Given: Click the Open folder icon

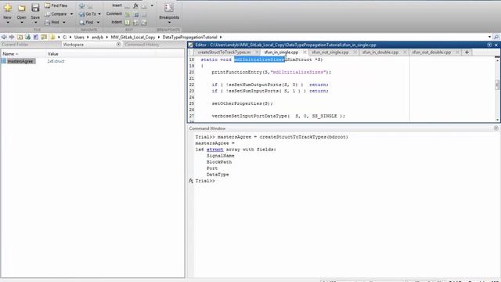Looking at the screenshot, I should point(21,8).
